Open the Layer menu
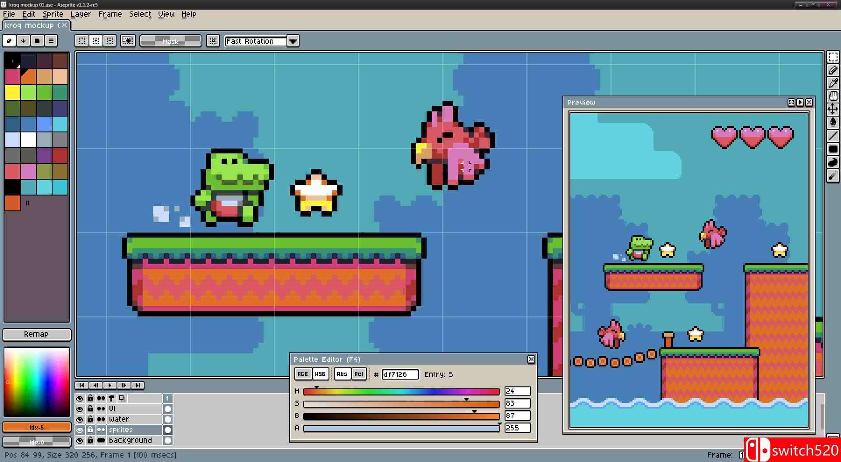 (81, 14)
